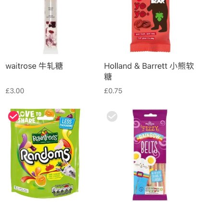Open the waitrose 牛轧糖 product title
The width and height of the screenshot is (202, 202).
[34, 66]
